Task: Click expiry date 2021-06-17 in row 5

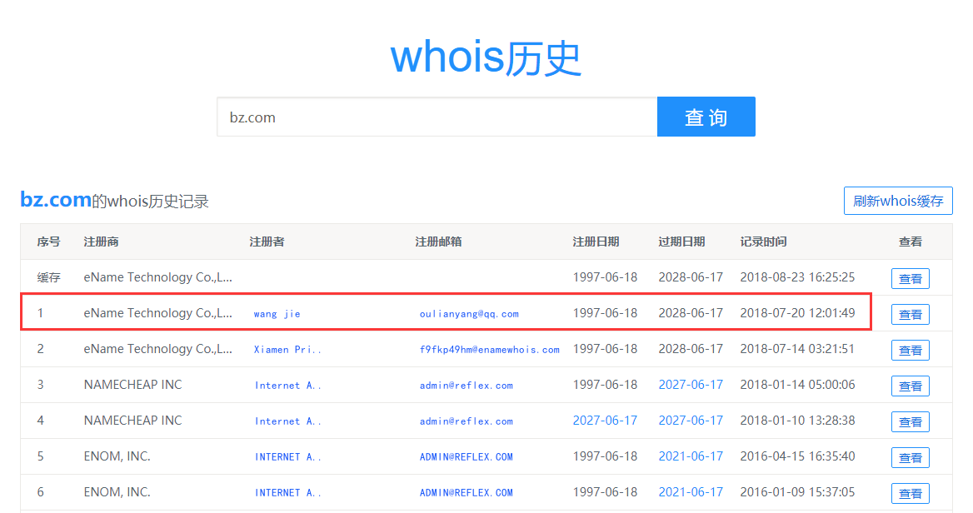Action: click(x=691, y=456)
